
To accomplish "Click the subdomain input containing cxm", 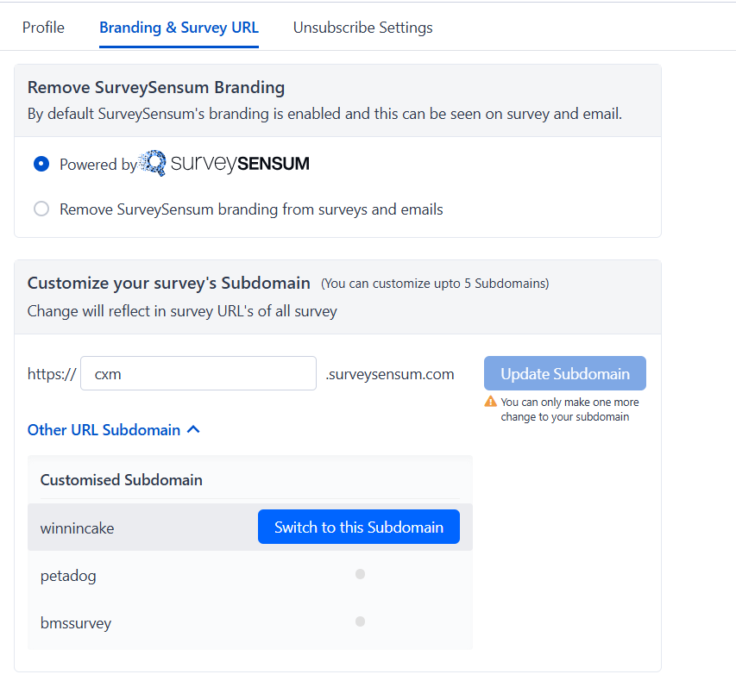I will point(198,374).
